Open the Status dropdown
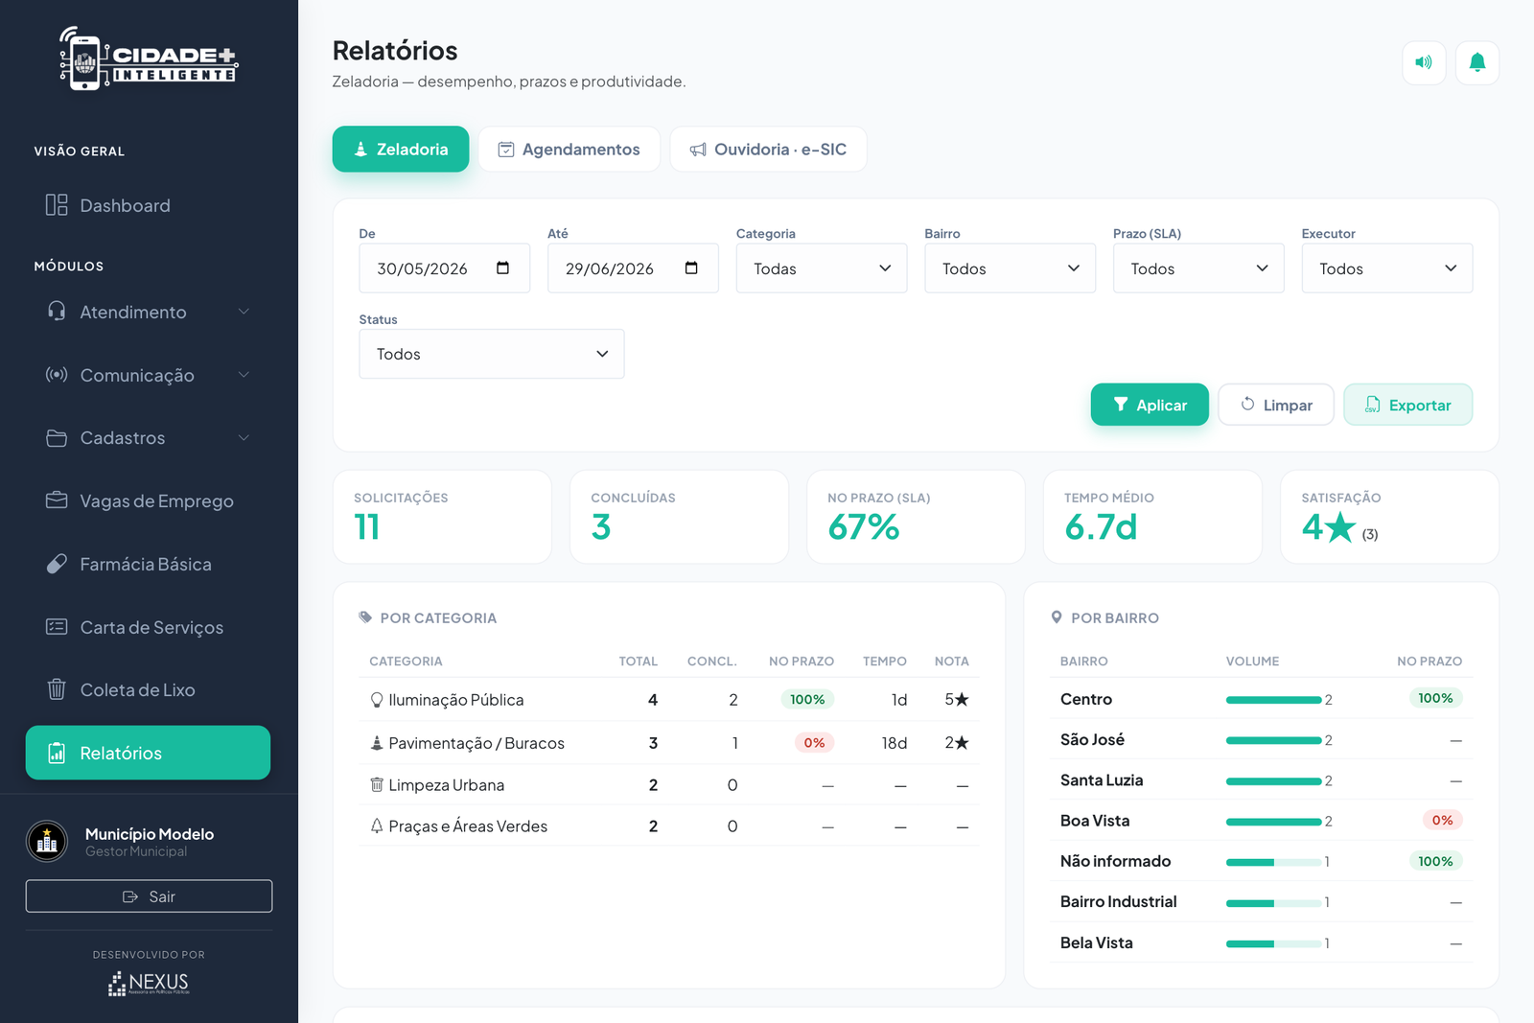This screenshot has width=1534, height=1023. point(491,354)
